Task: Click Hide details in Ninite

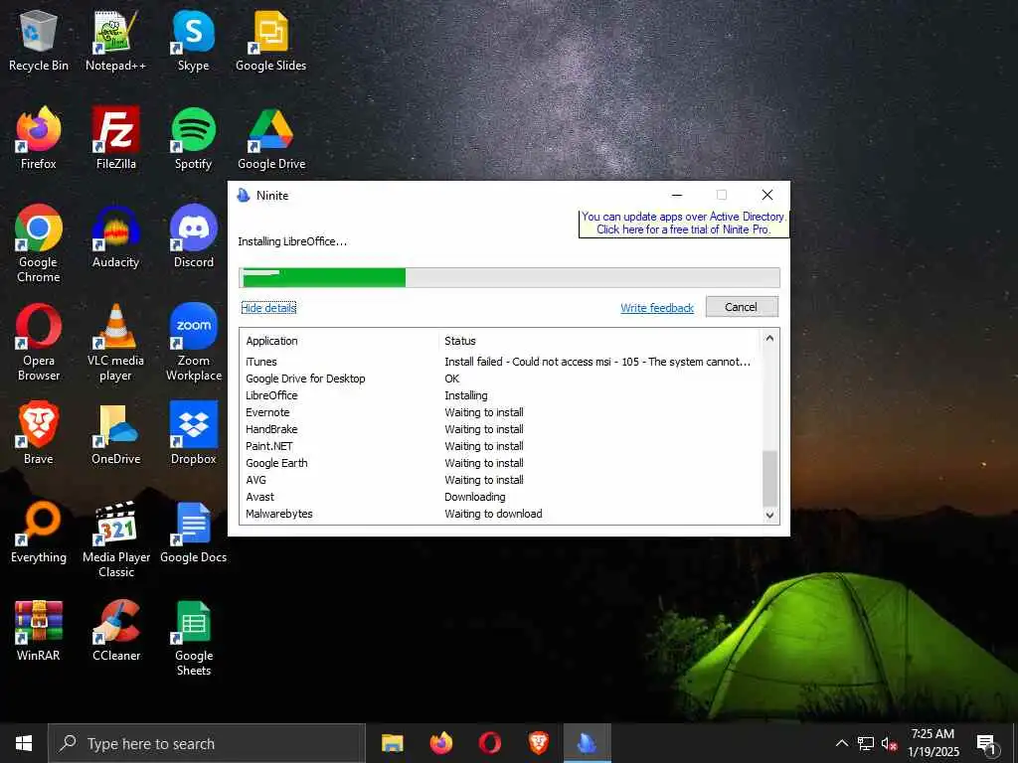Action: coord(268,308)
